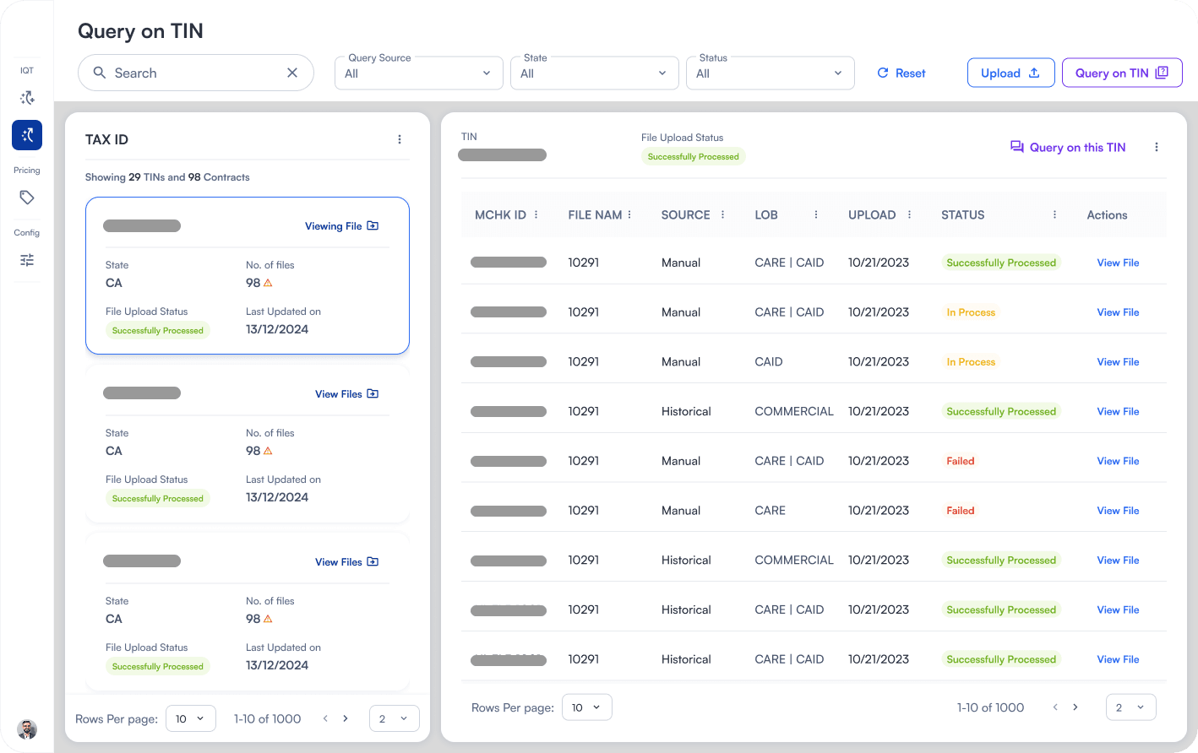The width and height of the screenshot is (1198, 753).
Task: Select the highlighted IQT navigation icon
Action: 27,135
